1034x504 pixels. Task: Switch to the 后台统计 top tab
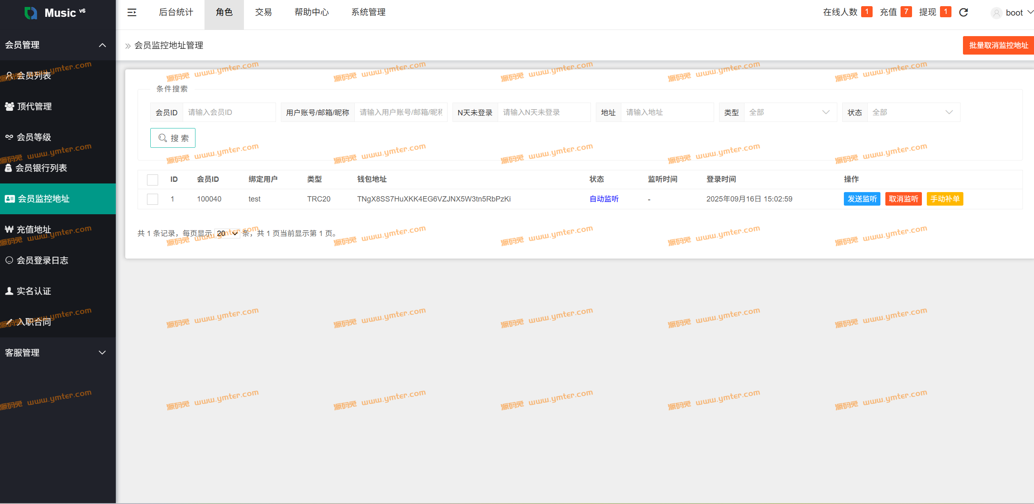(x=176, y=12)
